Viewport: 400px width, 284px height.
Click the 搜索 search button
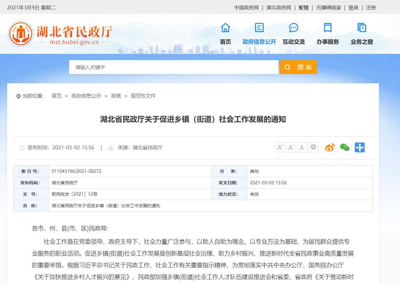point(298,67)
